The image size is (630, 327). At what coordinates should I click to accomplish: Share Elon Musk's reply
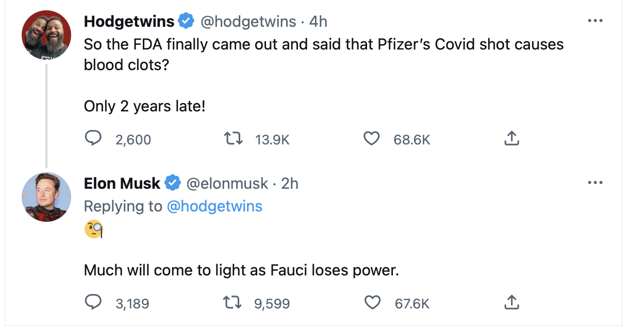[510, 302]
